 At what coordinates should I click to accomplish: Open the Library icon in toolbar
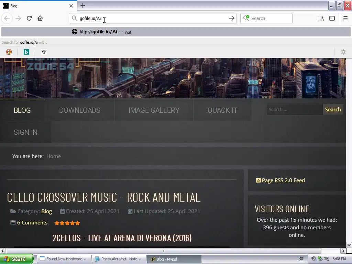coord(321,18)
